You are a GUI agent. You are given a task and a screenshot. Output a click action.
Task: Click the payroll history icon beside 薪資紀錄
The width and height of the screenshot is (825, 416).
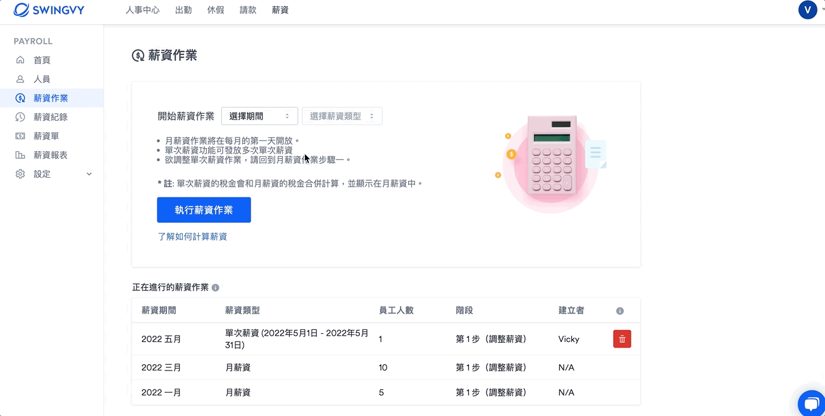pyautogui.click(x=20, y=117)
